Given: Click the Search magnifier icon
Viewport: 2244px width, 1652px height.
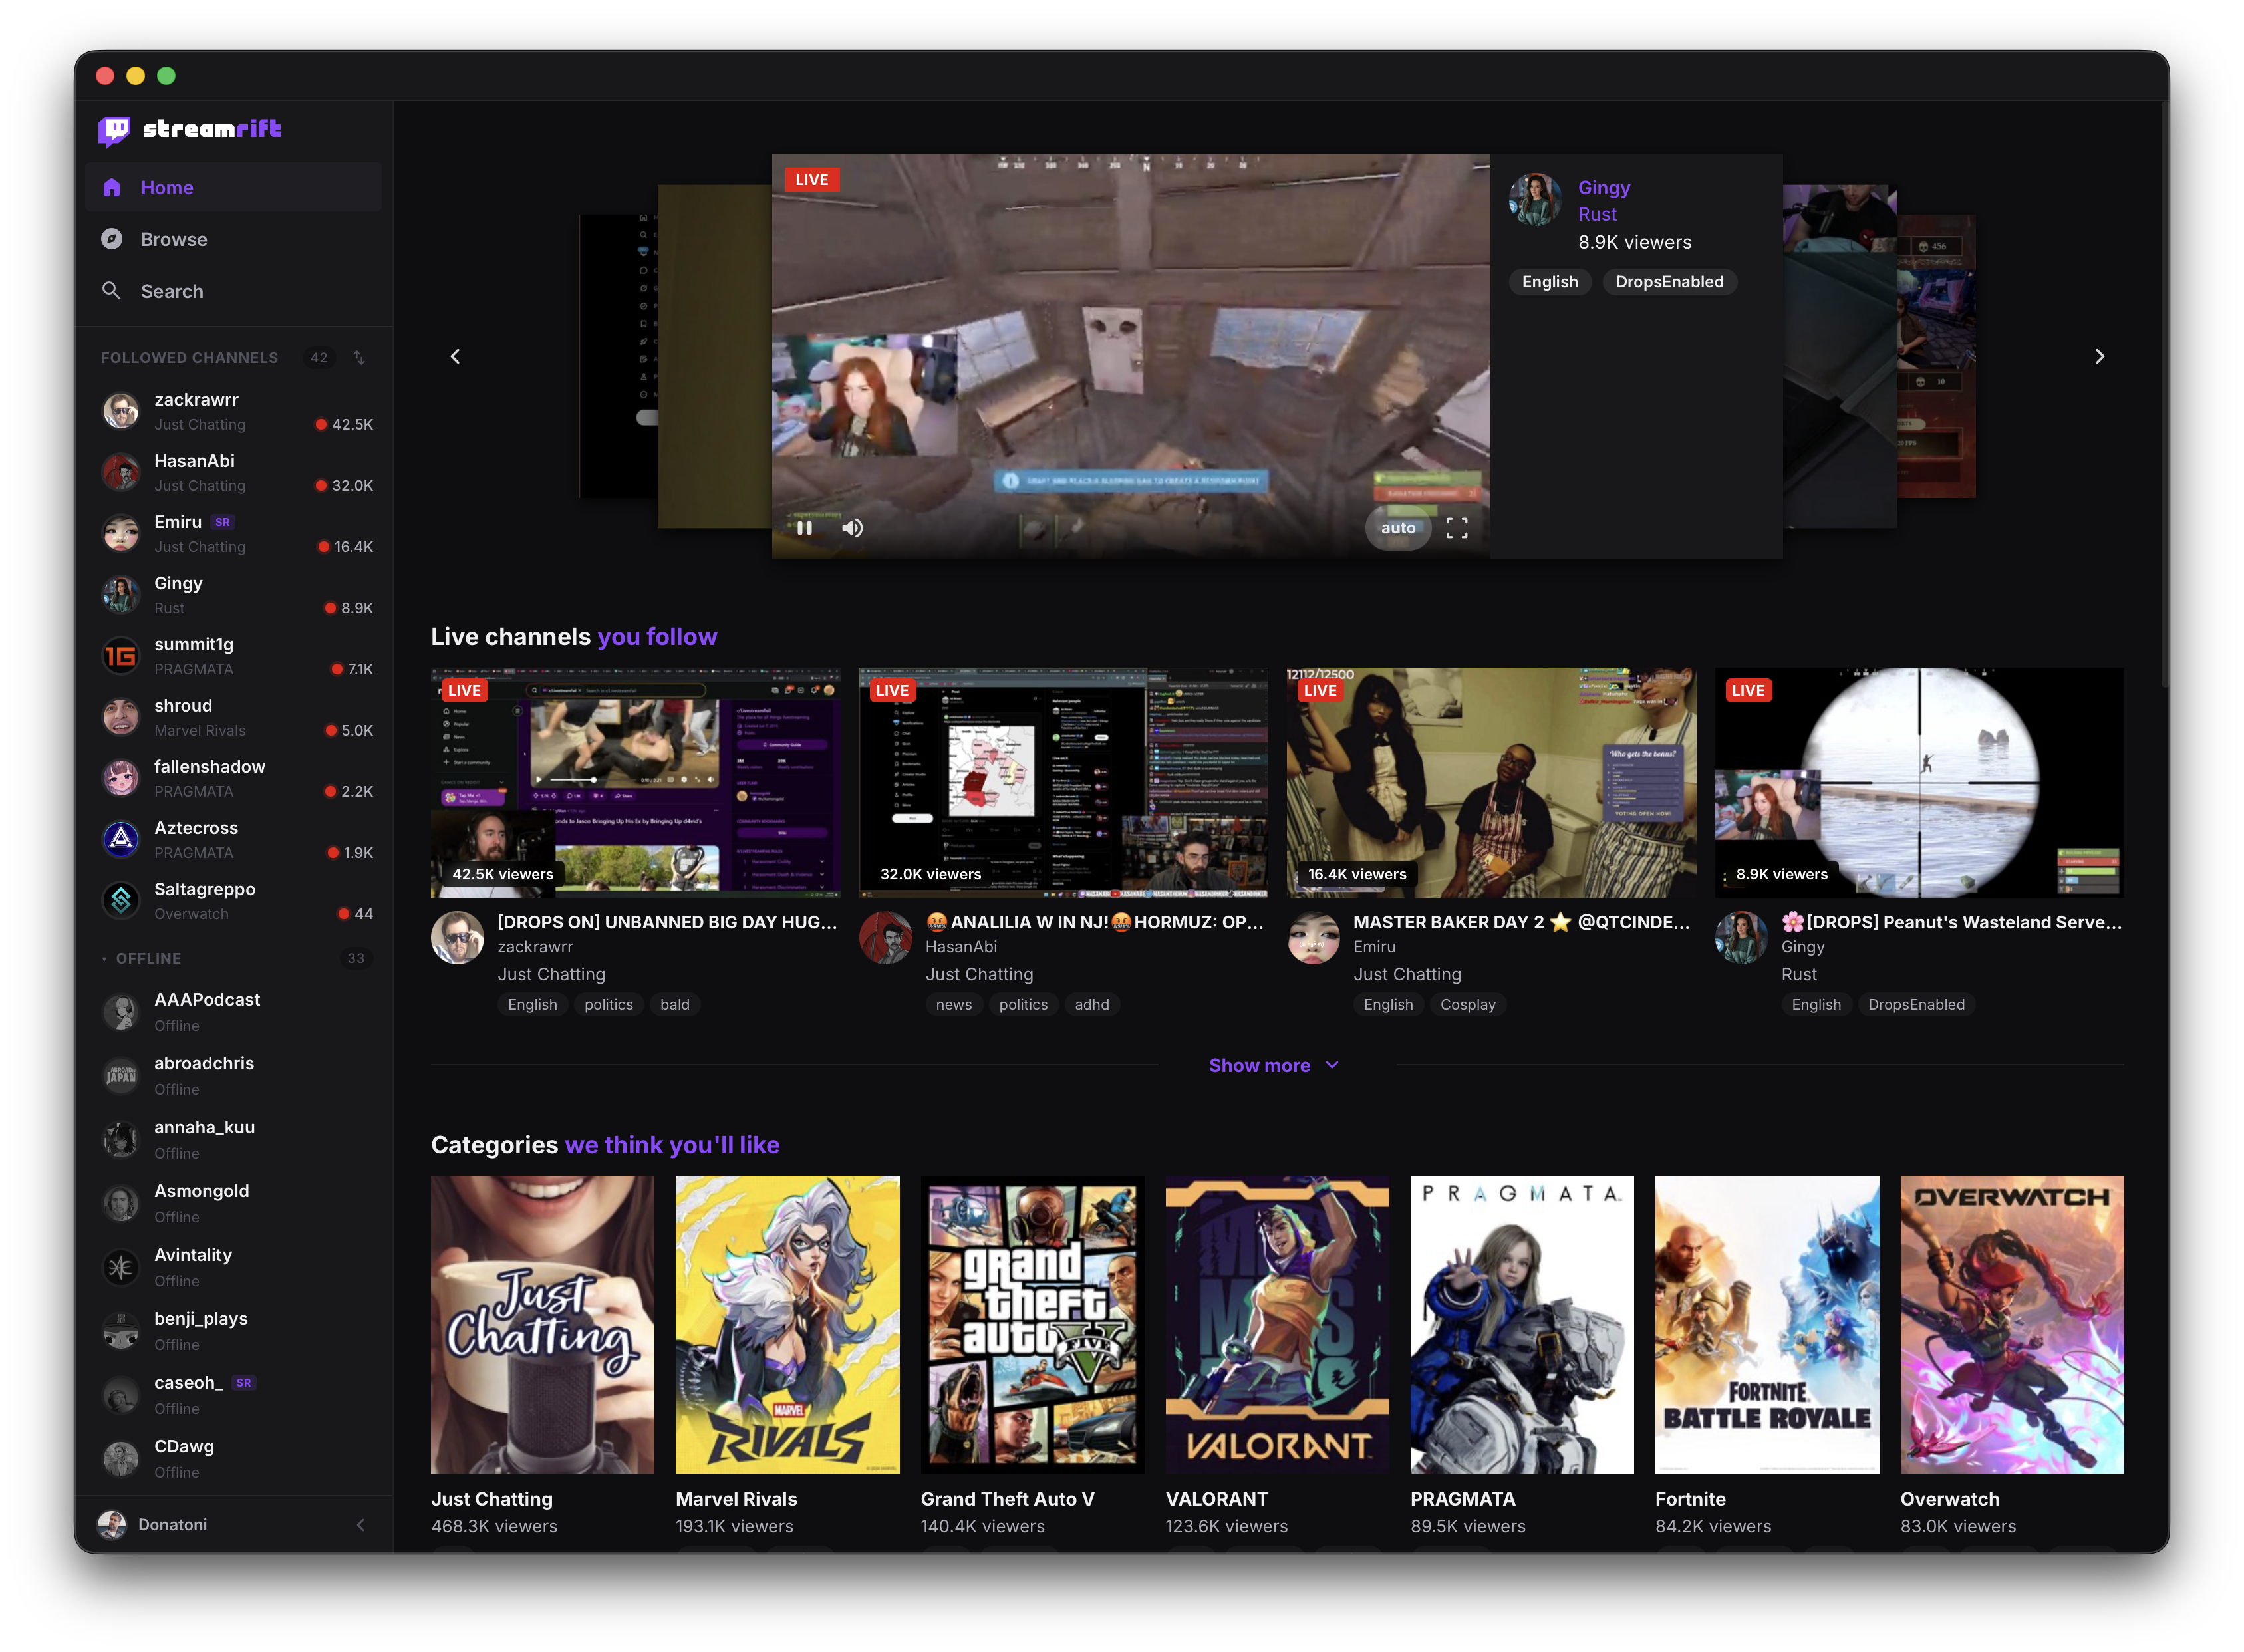Looking at the screenshot, I should click(x=112, y=291).
